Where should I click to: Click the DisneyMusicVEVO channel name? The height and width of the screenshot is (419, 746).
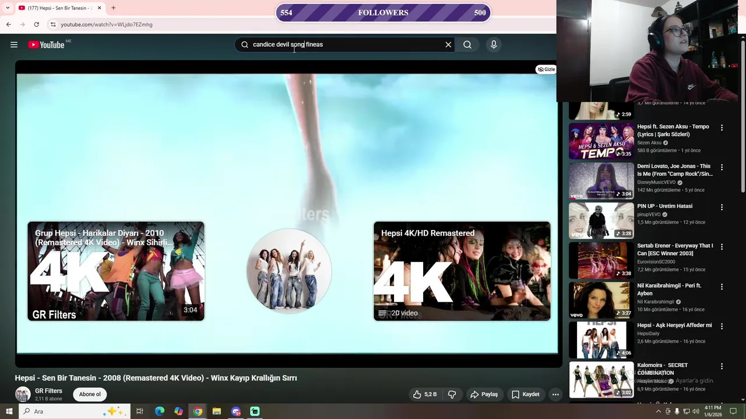pos(656,182)
